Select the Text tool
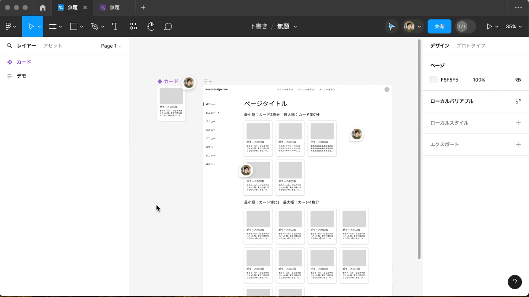 click(x=115, y=26)
